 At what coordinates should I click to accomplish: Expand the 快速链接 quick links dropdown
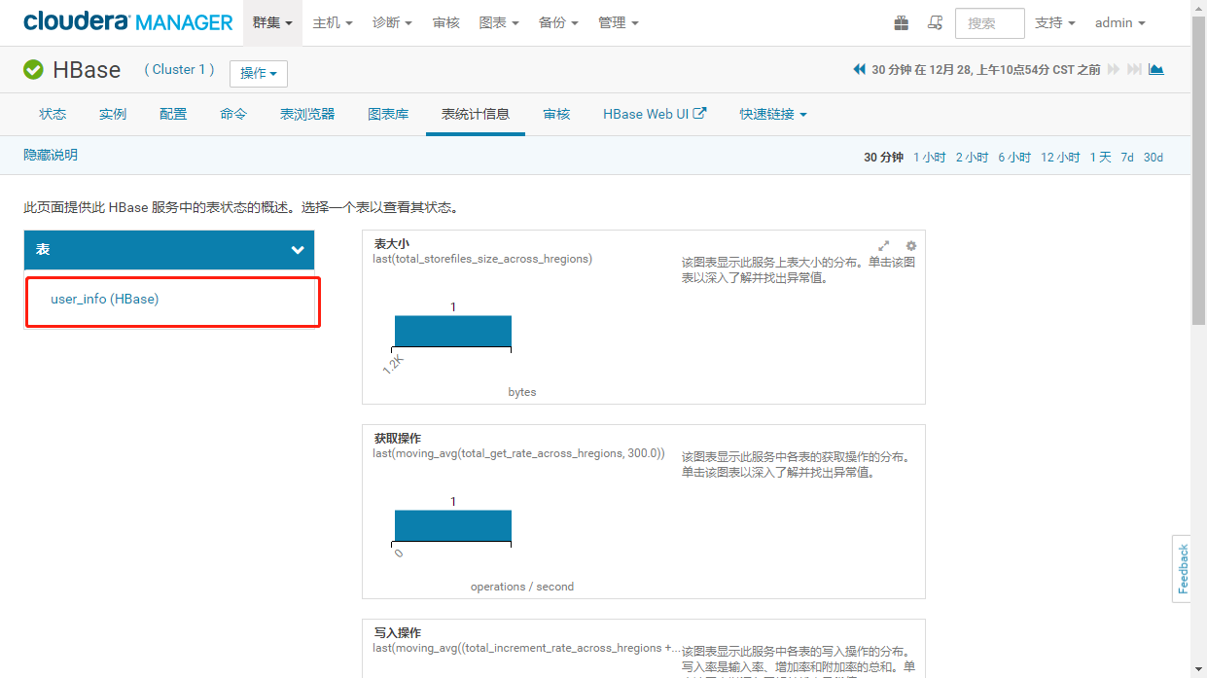click(x=773, y=114)
